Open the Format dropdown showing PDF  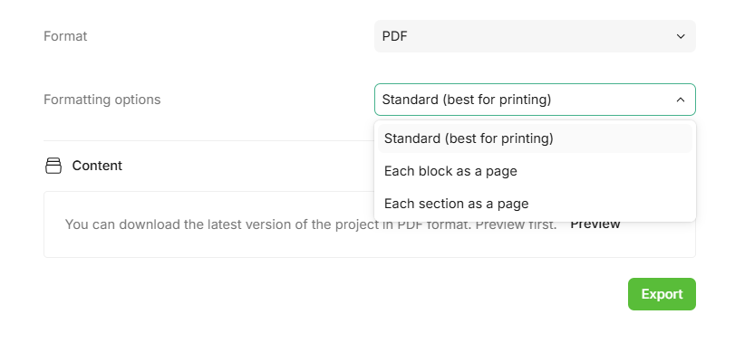pos(535,36)
